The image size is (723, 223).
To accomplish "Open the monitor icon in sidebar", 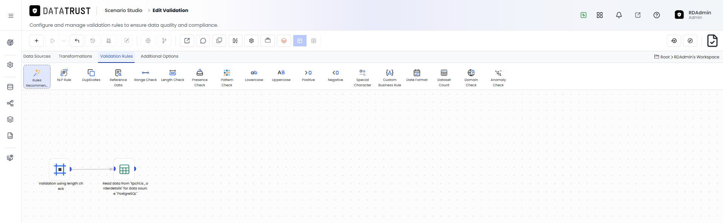I will pyautogui.click(x=10, y=158).
